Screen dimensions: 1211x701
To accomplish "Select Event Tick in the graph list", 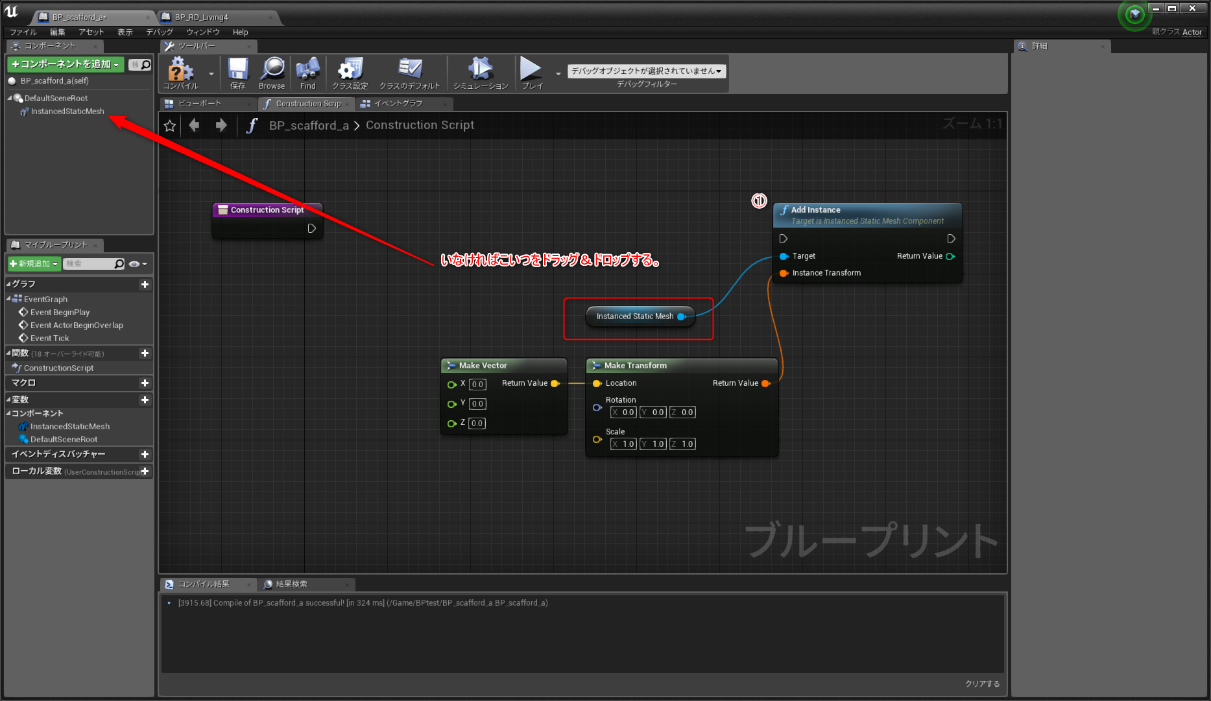I will [49, 339].
